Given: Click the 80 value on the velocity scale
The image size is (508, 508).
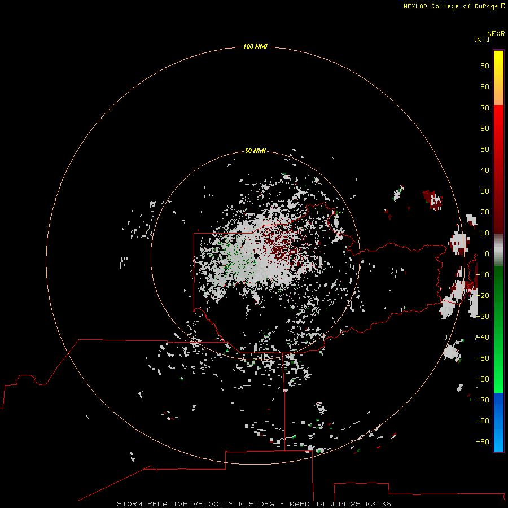Looking at the screenshot, I should (x=485, y=86).
